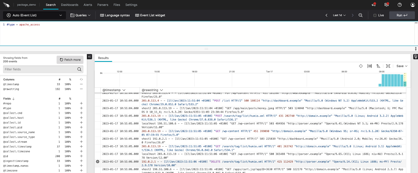Expand the Last 1d time range dropdown
The width and height of the screenshot is (418, 173).
click(339, 15)
